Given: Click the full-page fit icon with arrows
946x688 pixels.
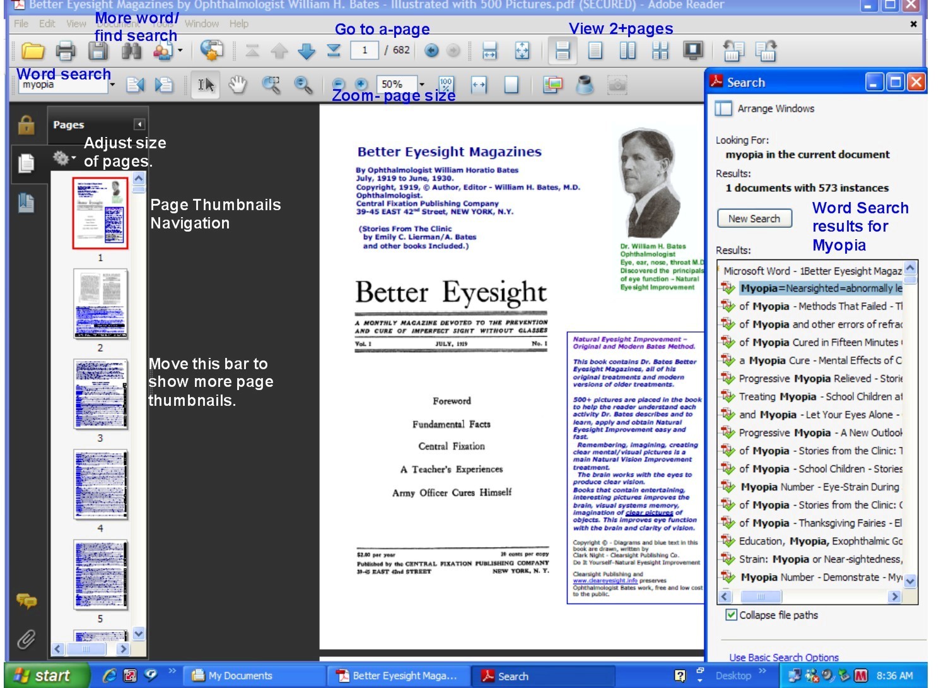Looking at the screenshot, I should pos(522,50).
